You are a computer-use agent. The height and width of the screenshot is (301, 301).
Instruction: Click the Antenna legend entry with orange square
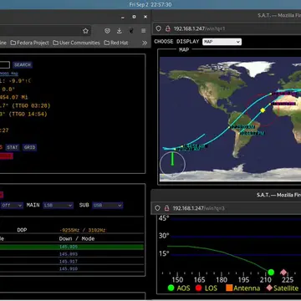243,288
